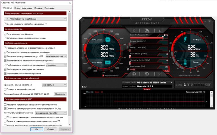Screen dimensions: 217x135
Task: Click the fan speed settings gear icon
Action: click(x=128, y=69)
